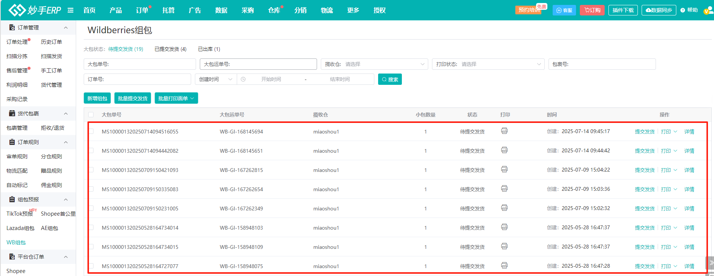Click the 订单管理 sidebar section icon
Screen dimensions: 714x276
tap(12, 28)
